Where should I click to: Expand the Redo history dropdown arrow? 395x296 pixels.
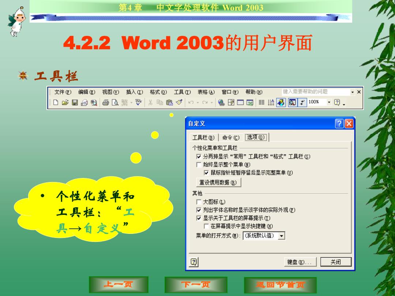212,103
